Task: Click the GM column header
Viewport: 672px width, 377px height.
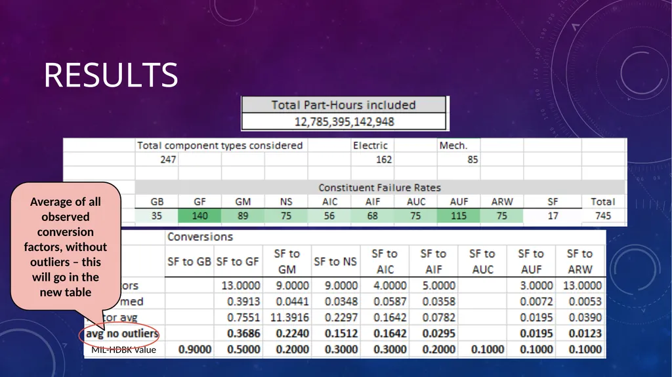Action: tap(243, 202)
